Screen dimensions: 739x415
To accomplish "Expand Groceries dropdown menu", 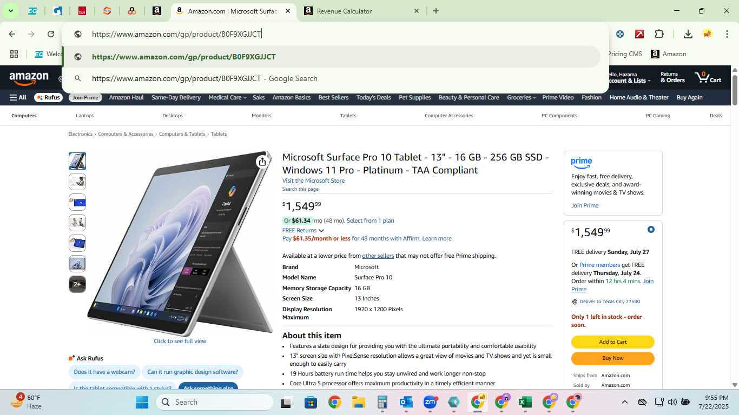I will coord(521,98).
